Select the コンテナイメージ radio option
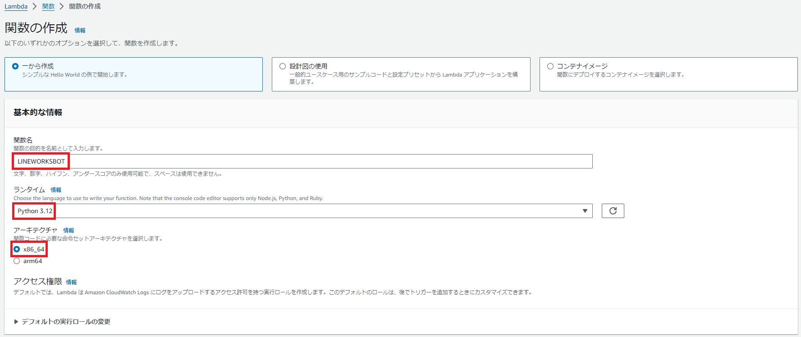 [550, 66]
